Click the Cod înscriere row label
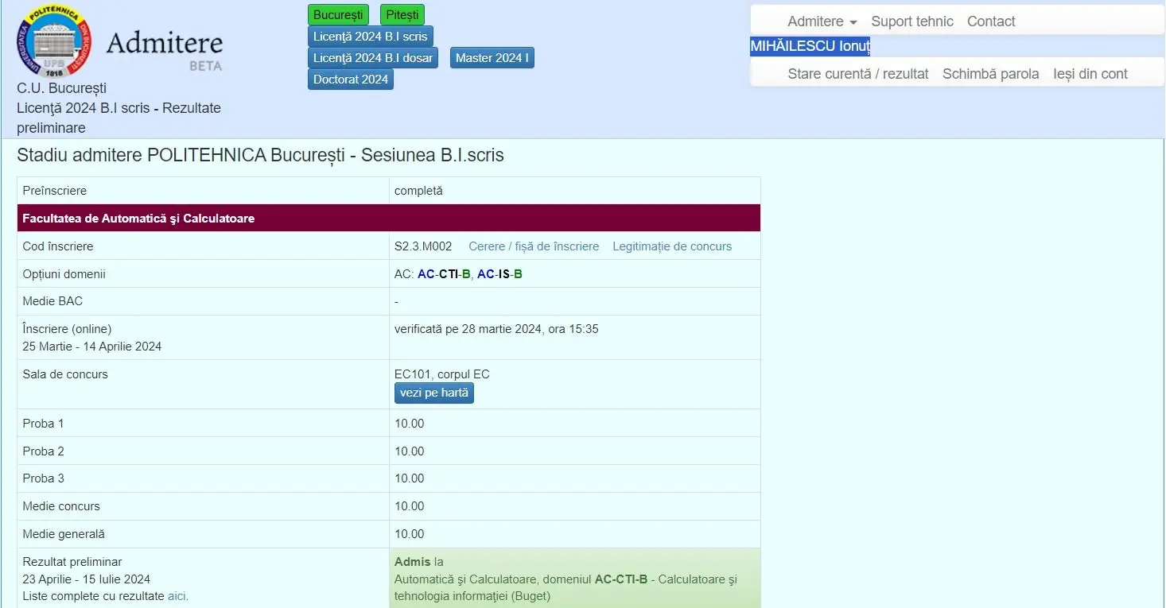 coord(58,246)
